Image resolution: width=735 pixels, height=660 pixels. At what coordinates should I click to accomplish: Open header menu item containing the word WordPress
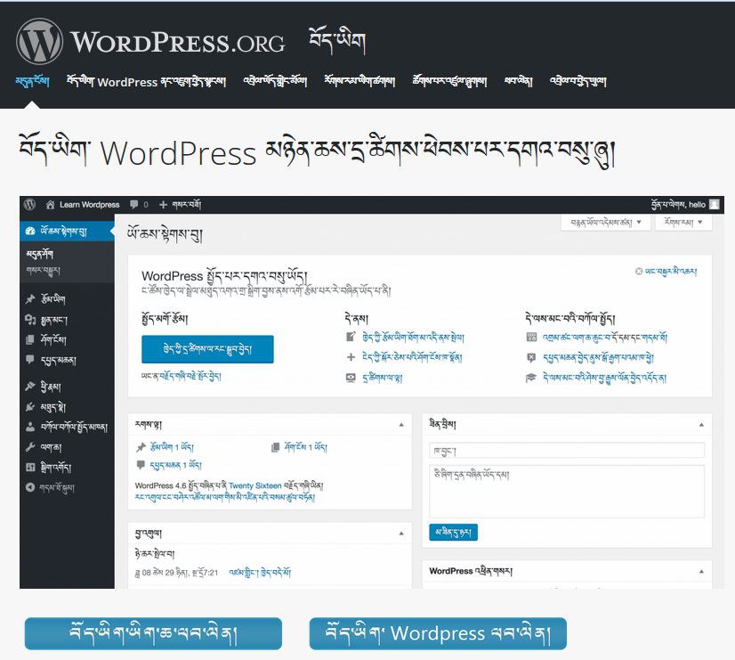point(146,82)
